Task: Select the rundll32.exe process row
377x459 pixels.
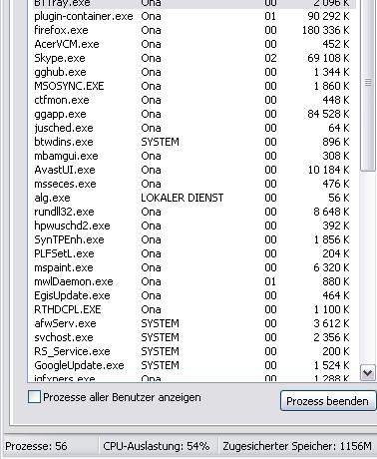Action: click(x=191, y=212)
